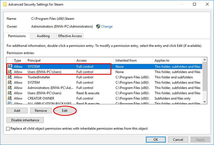
Task: Click the down arrow of the permission list scrollbar
Action: pos(204,101)
